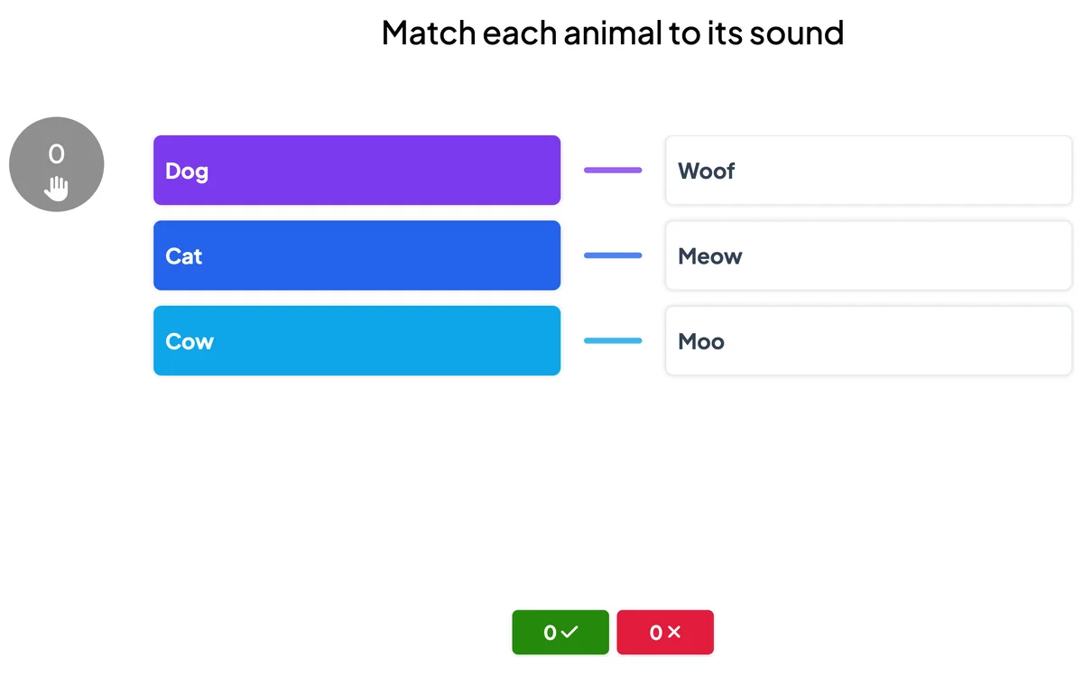Click the raised hand icon in gray circle
The image size is (1083, 677).
(57, 187)
